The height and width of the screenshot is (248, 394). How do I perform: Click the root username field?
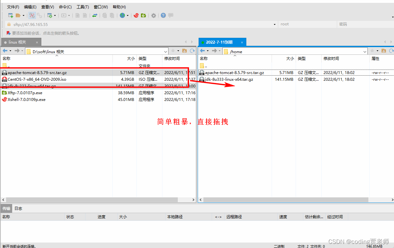[308, 24]
